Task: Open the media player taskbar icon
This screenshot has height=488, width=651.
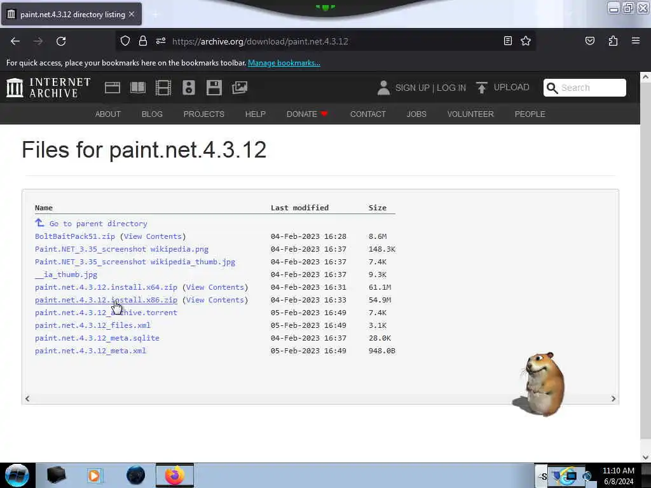Action: pyautogui.click(x=94, y=475)
